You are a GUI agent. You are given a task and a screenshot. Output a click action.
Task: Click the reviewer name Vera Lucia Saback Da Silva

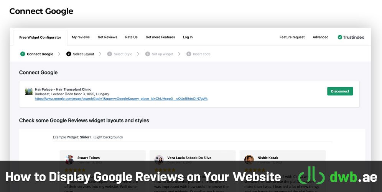tap(189, 158)
